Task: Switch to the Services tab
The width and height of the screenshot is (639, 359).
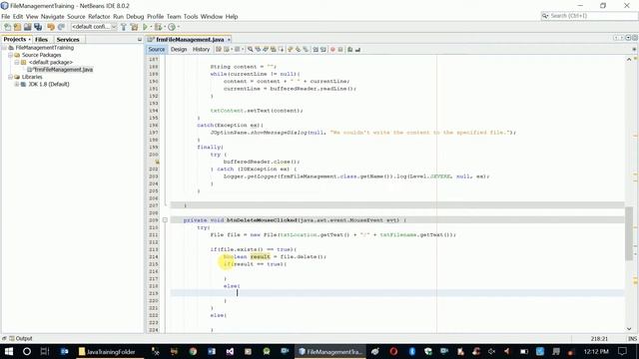Action: click(68, 40)
